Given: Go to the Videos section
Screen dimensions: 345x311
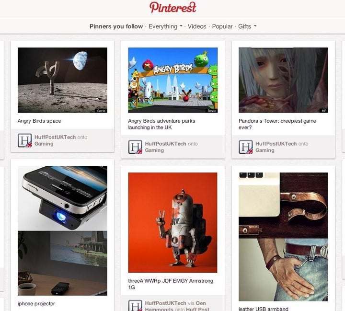Looking at the screenshot, I should [197, 26].
